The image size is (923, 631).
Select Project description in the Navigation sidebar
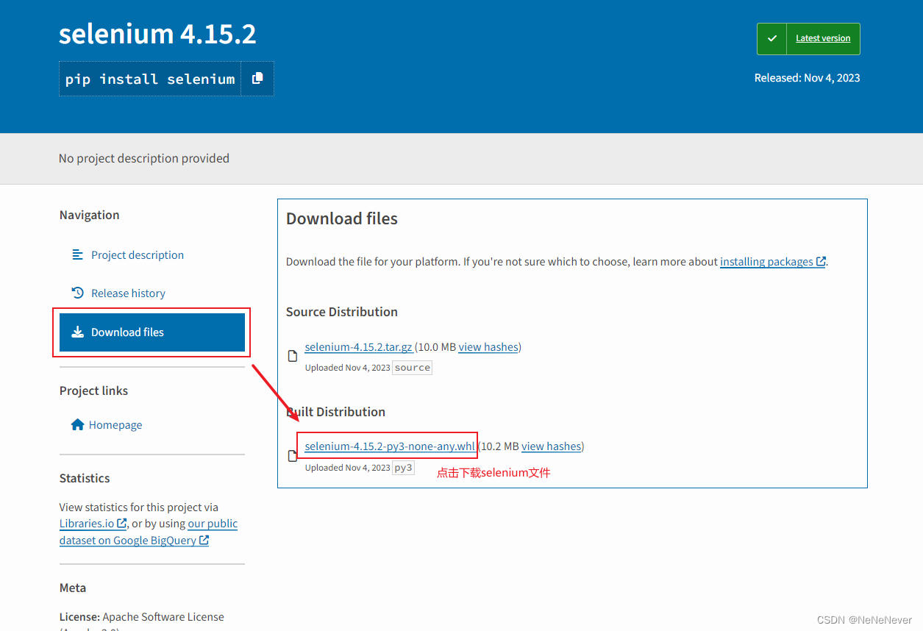click(137, 254)
